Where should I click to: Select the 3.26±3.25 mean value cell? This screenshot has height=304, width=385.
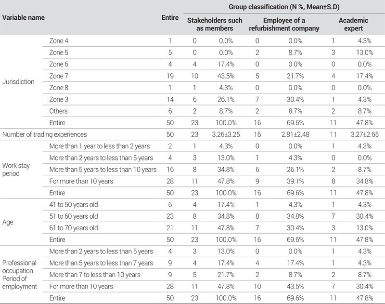[x=221, y=133]
